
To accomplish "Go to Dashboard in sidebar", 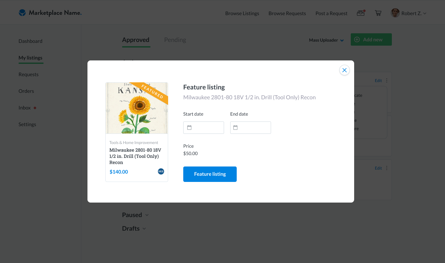I will click(x=30, y=41).
